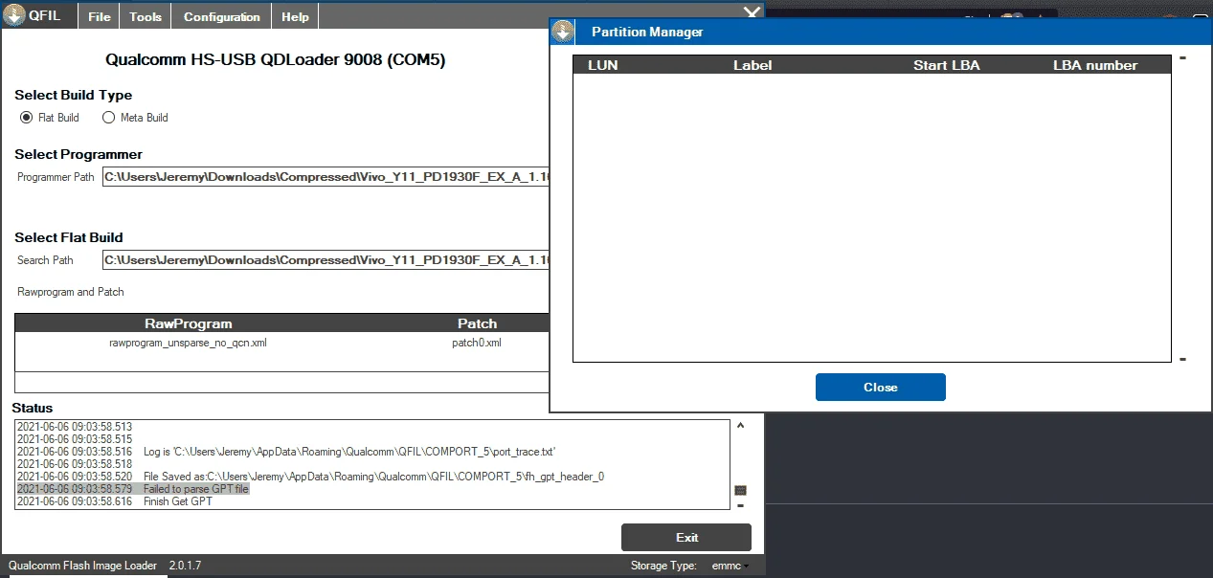
Task: Click the Start LBA column header
Action: 947,65
